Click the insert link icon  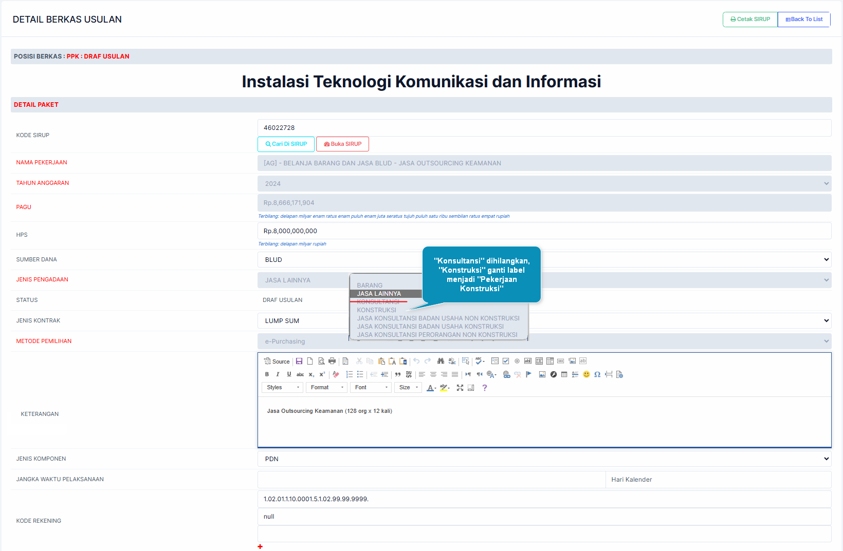(506, 374)
